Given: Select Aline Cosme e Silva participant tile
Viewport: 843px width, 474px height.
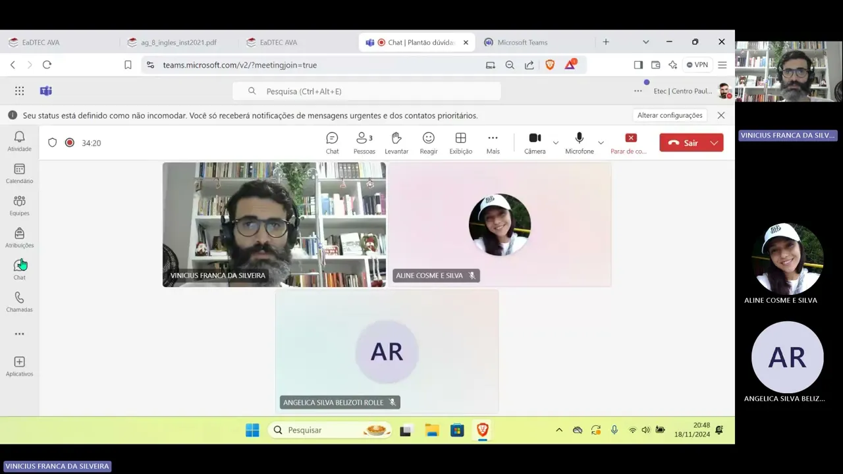Looking at the screenshot, I should click(500, 224).
